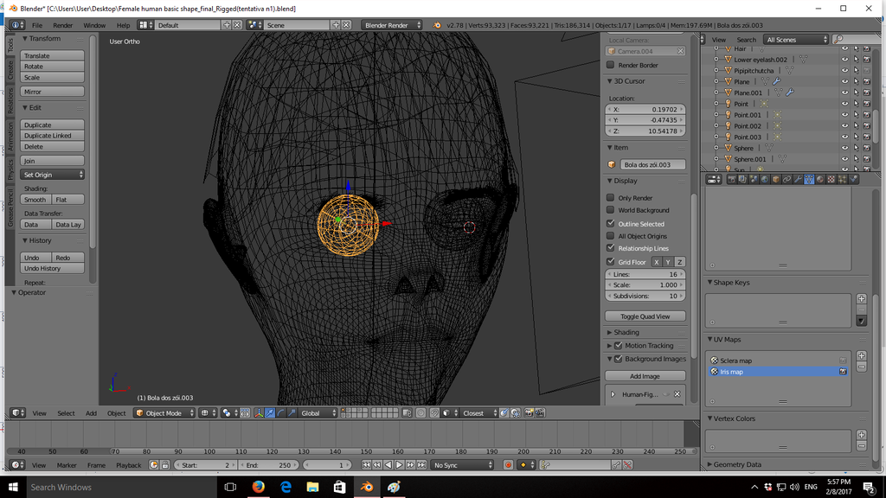Click the mesh data icon beside Sphere.001
Image resolution: width=886 pixels, height=498 pixels.
(x=782, y=159)
